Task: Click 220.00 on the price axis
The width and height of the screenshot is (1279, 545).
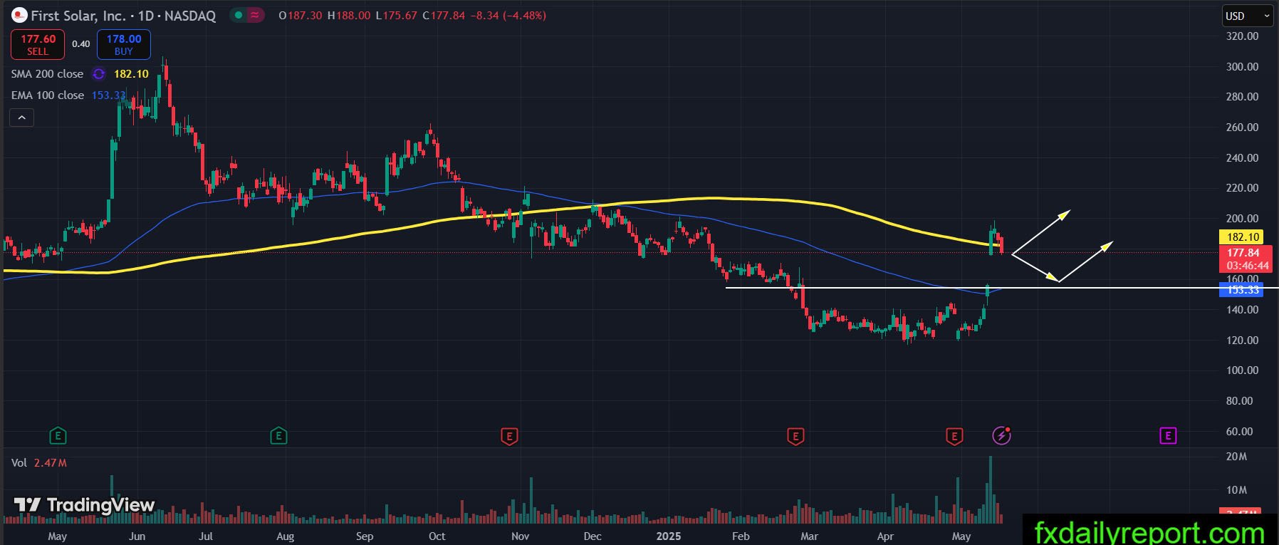Action: [1242, 188]
